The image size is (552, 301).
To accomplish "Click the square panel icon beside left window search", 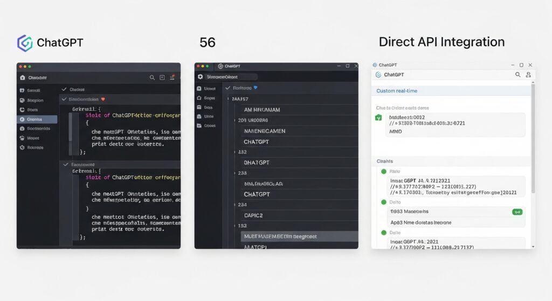I will point(162,78).
